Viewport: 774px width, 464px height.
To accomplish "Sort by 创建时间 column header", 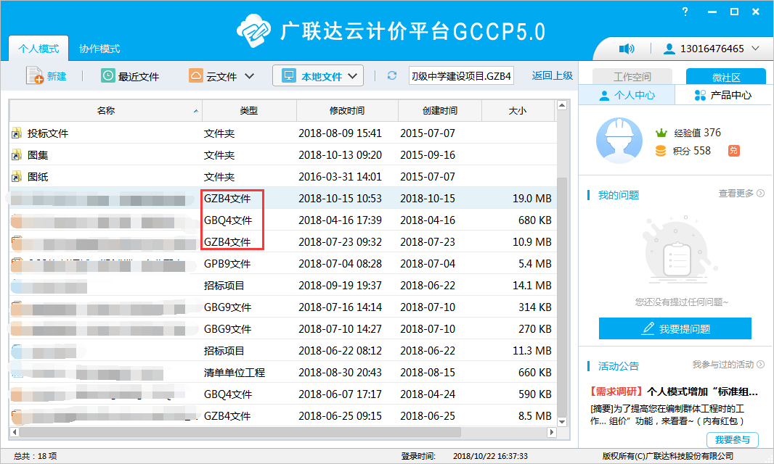I will pos(439,110).
